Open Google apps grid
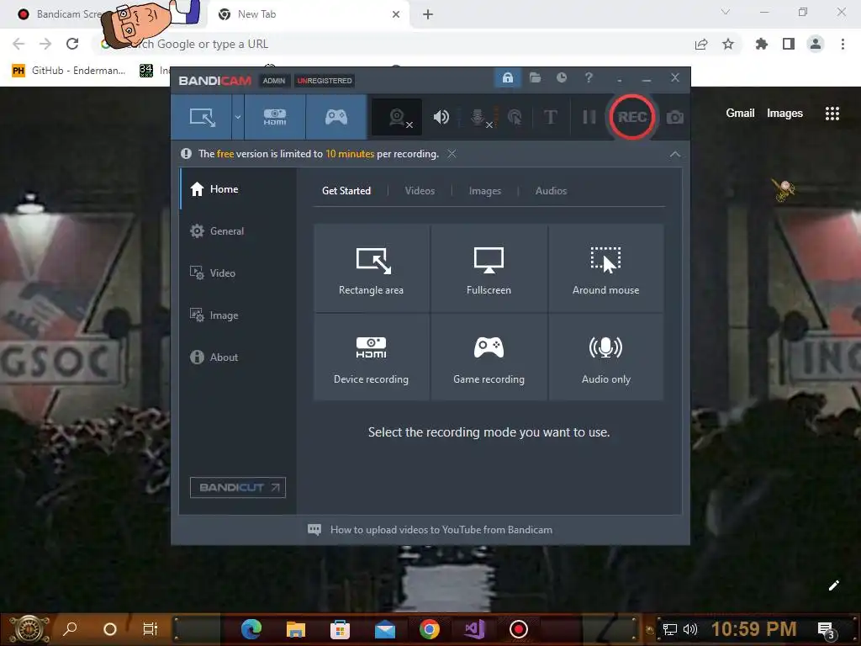Image resolution: width=861 pixels, height=646 pixels. [832, 114]
